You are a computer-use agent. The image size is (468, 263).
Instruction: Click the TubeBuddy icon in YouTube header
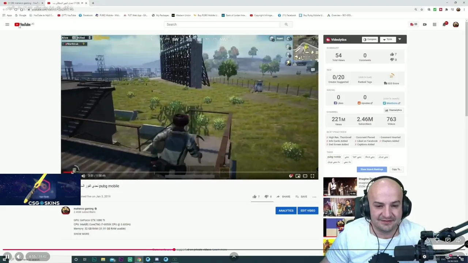(414, 24)
